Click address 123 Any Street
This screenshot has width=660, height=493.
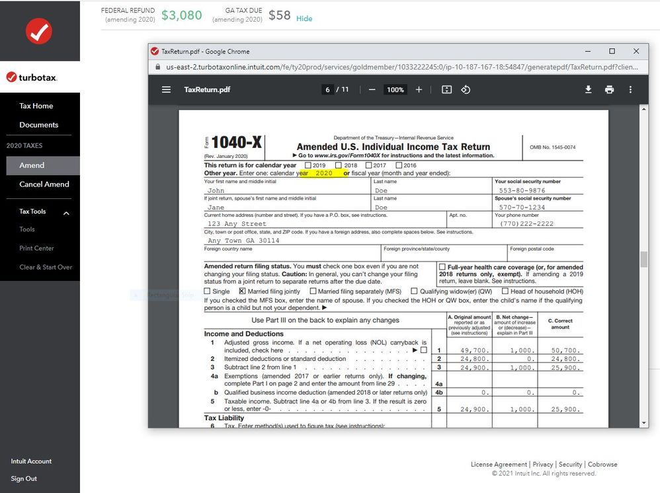coord(237,224)
